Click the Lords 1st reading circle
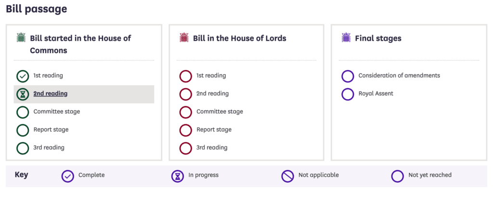493x199 pixels. point(185,76)
